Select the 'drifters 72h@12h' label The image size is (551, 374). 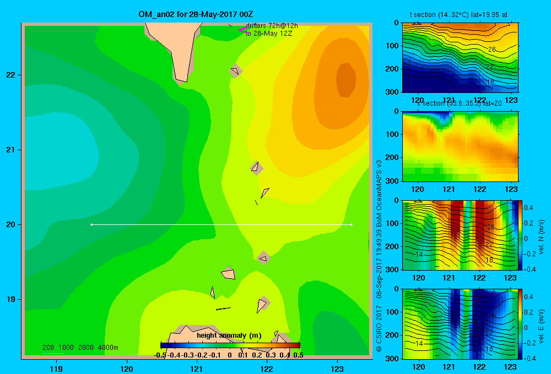[x=272, y=26]
